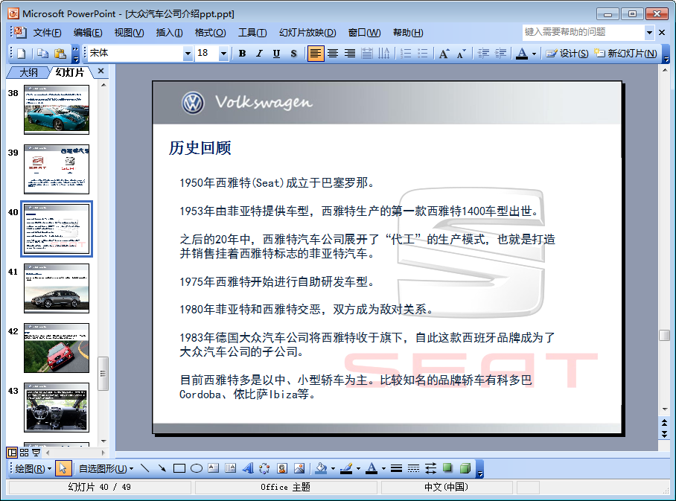Switch to Normal view icon
Viewport: 676px width, 501px height.
coord(12,453)
